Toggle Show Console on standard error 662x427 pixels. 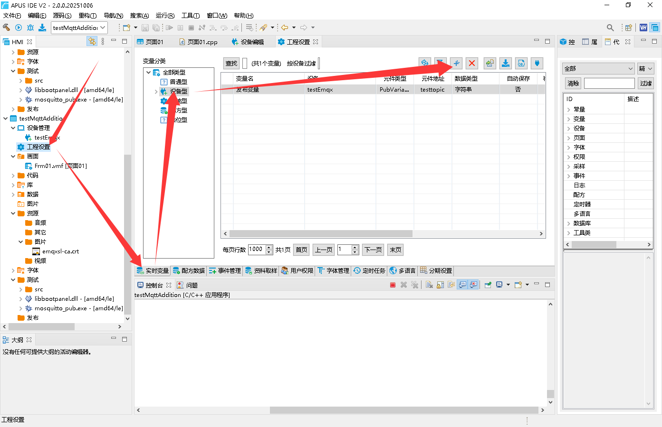(473, 285)
